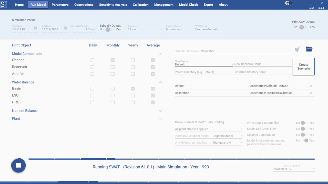This screenshot has width=328, height=184.
Task: Toggle the theme switch in title bar
Action: pos(289,3)
